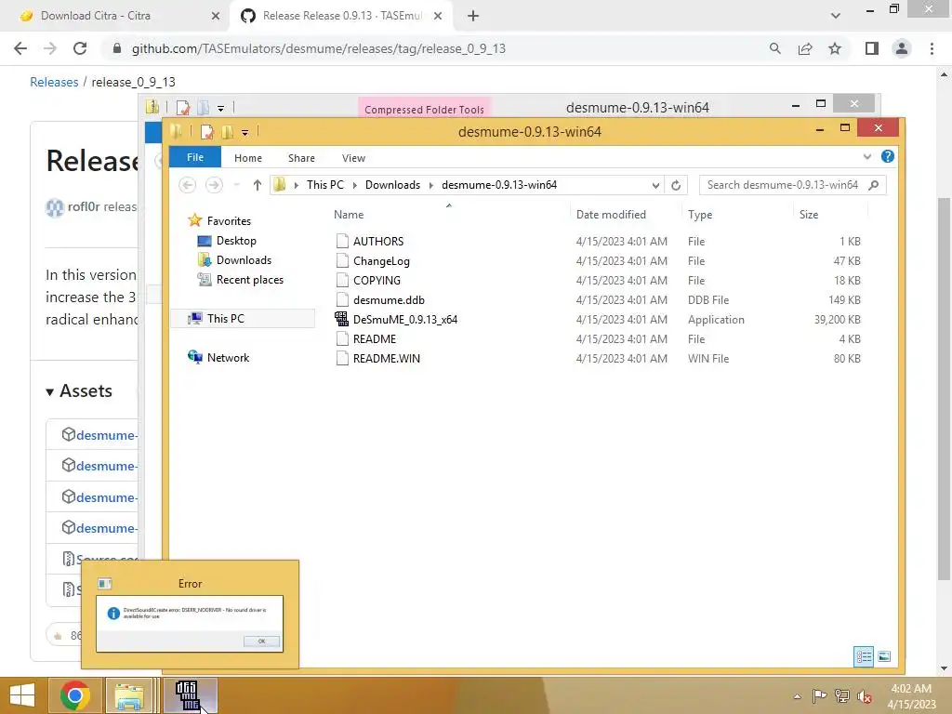Click Compressed Folder Tools tab in back window

(x=424, y=110)
